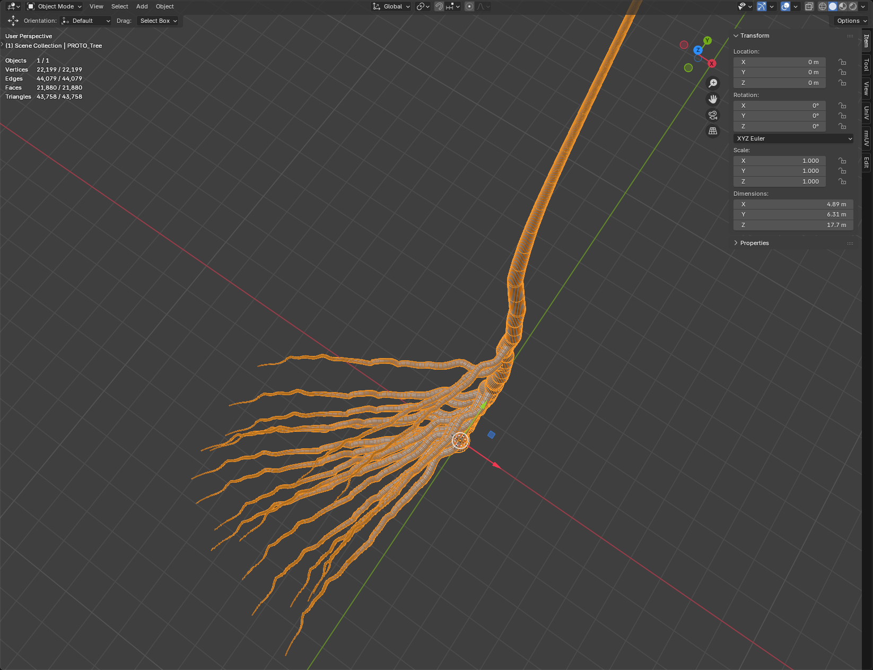The height and width of the screenshot is (670, 873).
Task: Click the pan view hand icon
Action: click(x=713, y=99)
